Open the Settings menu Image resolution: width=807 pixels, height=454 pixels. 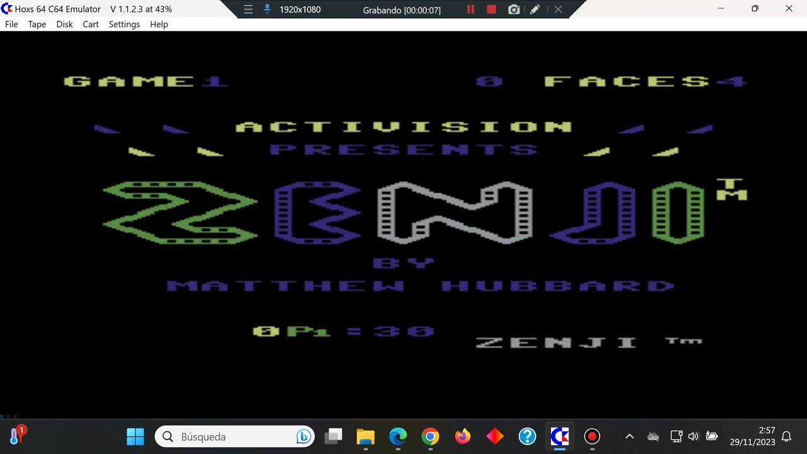(124, 24)
